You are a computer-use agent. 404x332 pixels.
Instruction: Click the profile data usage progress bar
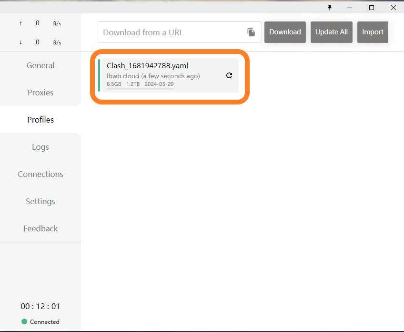[140, 89]
